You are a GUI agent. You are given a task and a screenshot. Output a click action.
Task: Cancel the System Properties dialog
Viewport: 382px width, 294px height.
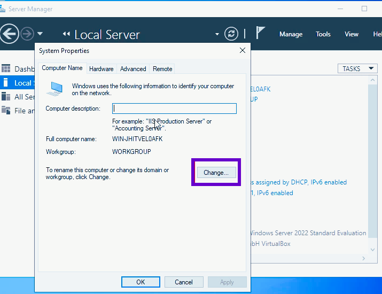tap(184, 282)
